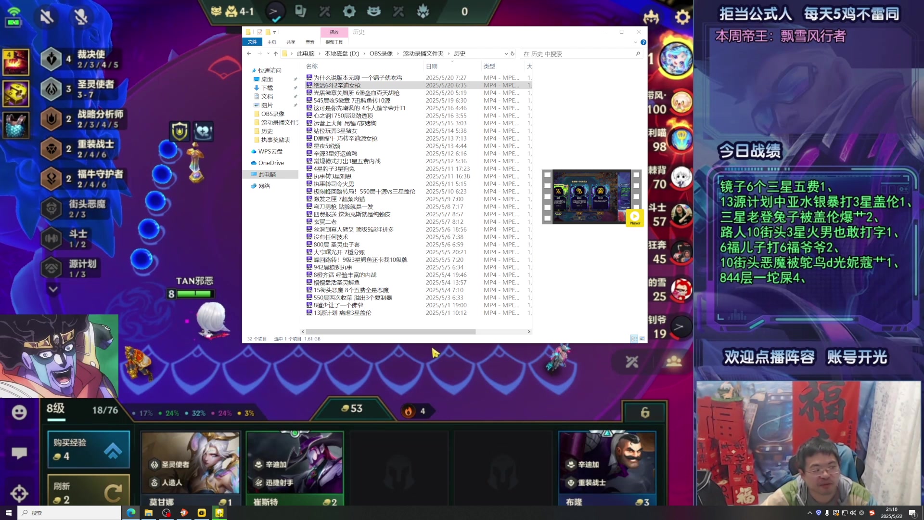This screenshot has width=924, height=520.
Task: Buy experience for 4 gold
Action: pos(89,450)
